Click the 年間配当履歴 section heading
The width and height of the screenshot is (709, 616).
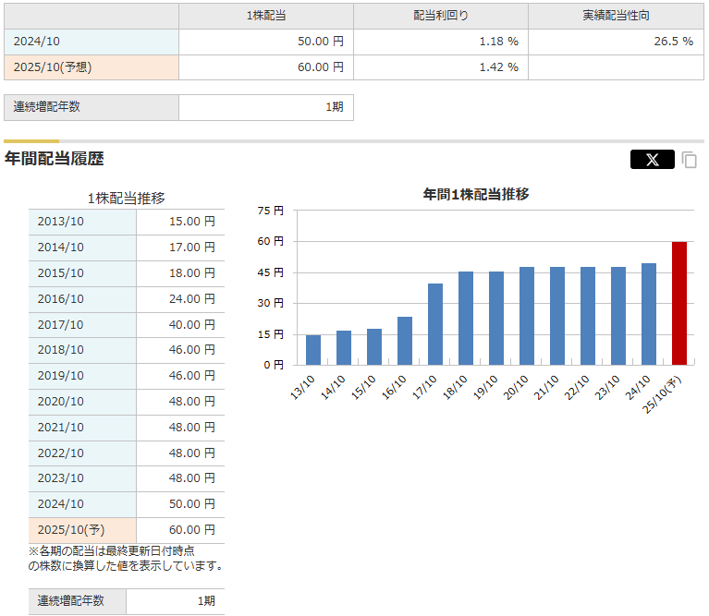click(x=55, y=159)
